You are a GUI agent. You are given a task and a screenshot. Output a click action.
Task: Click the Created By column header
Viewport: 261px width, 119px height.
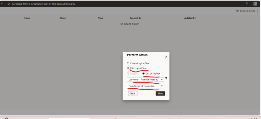(x=135, y=18)
